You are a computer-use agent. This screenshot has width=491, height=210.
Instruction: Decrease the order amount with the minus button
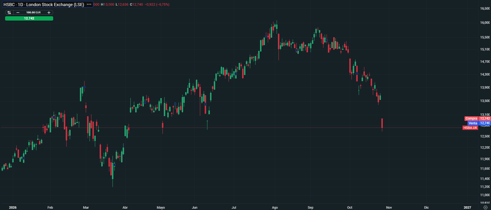18,13
